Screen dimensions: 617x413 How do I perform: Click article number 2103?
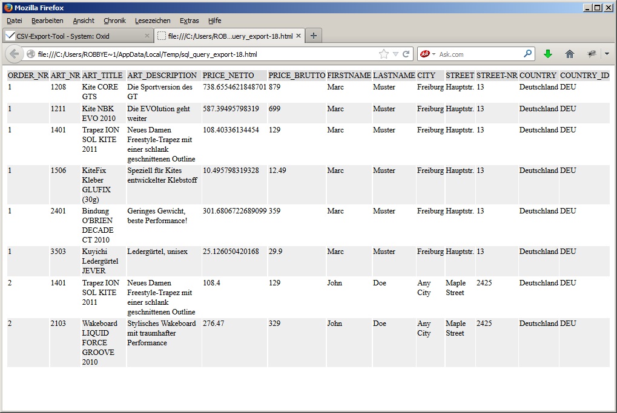(58, 323)
